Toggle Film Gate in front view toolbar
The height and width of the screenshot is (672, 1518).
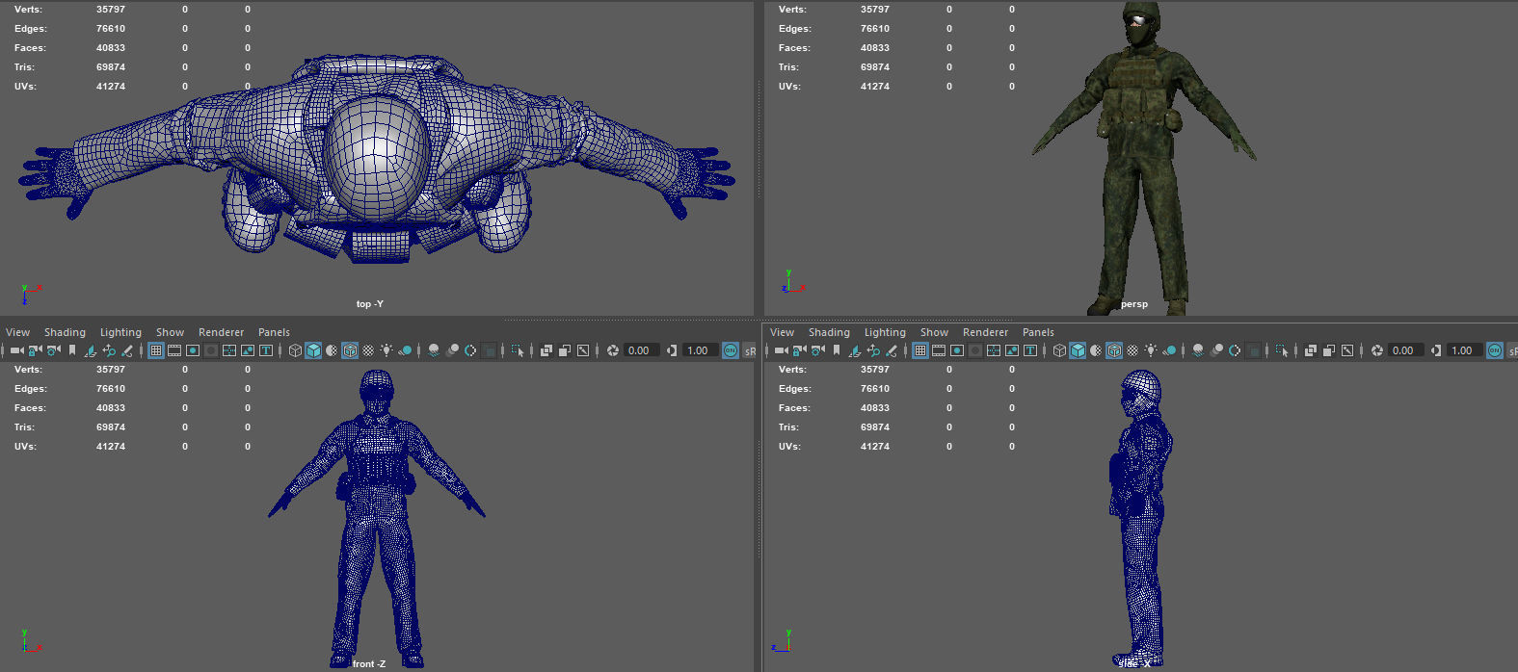pos(174,350)
